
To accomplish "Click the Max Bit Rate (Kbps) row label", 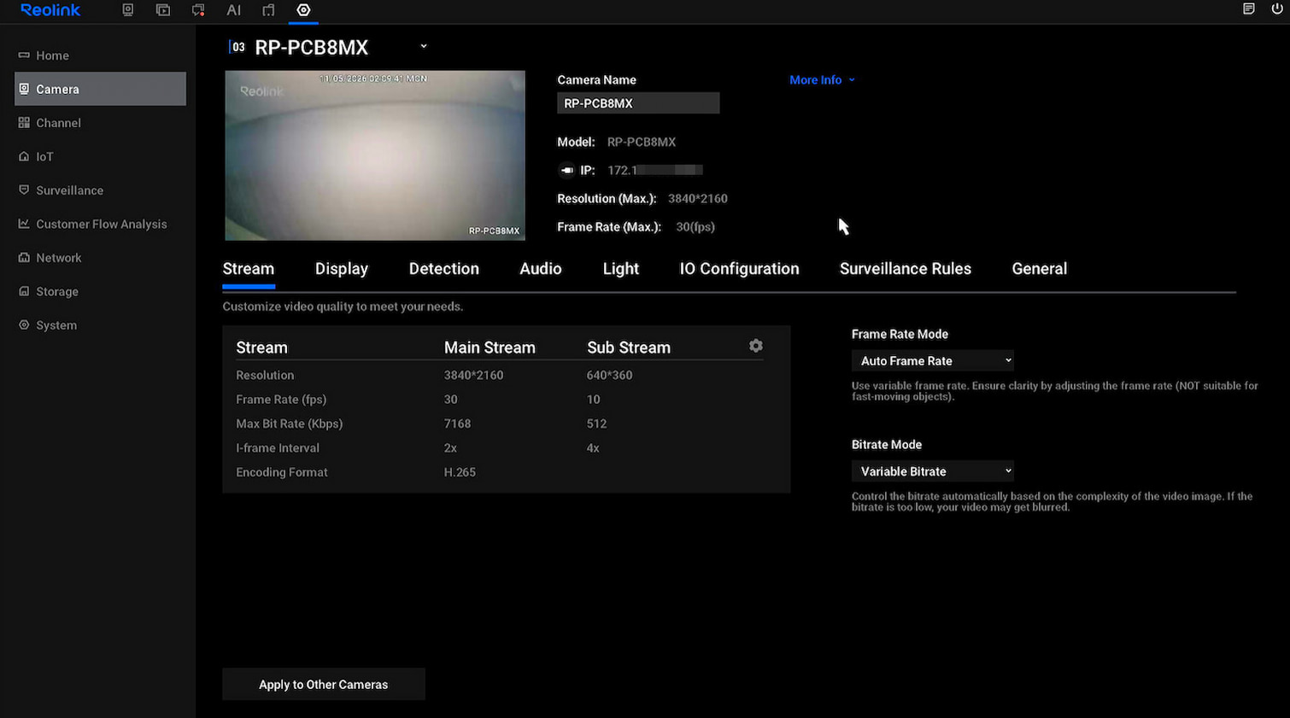I will pos(290,423).
